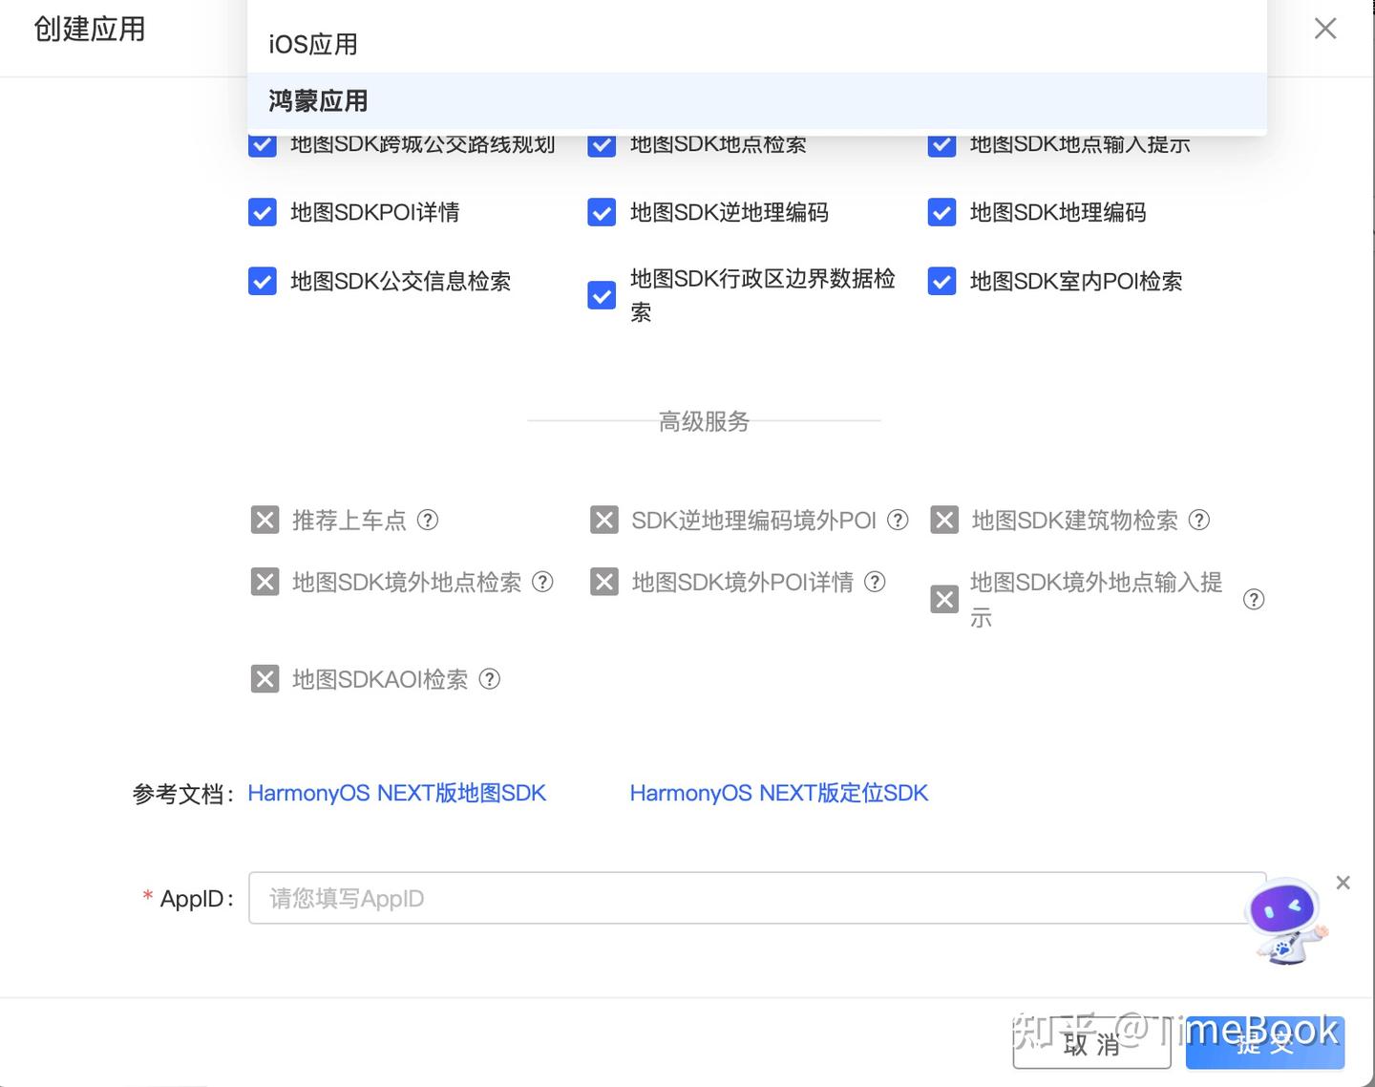This screenshot has height=1087, width=1375.
Task: Open help tooltip for 推荐上车点
Action: point(429,520)
